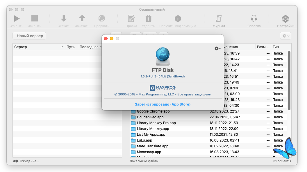
Task: Click the Получить информацию info icon
Action: pyautogui.click(x=178, y=19)
